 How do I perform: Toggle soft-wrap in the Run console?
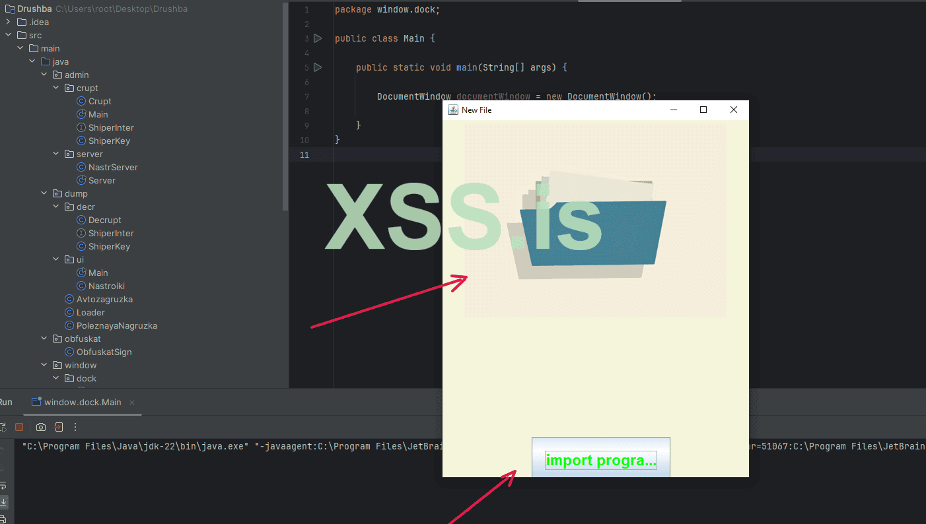coord(3,486)
